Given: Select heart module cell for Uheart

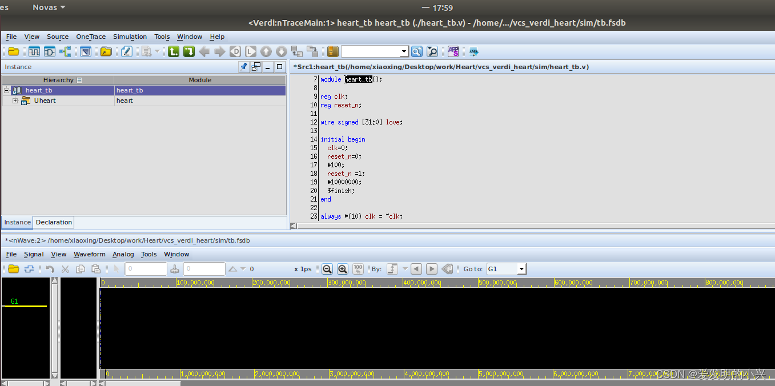Looking at the screenshot, I should 200,100.
